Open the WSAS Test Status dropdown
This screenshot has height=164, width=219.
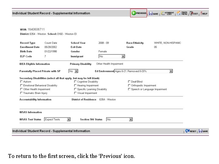click(57, 119)
